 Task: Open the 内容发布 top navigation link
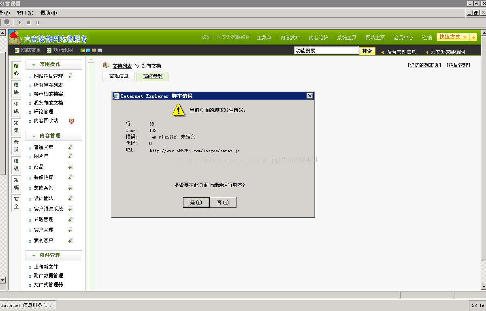(x=290, y=37)
